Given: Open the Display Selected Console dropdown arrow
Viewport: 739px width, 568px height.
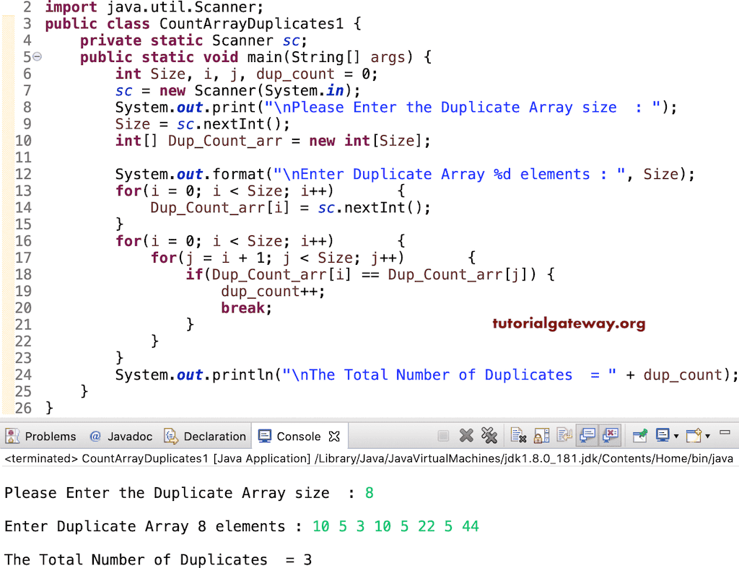Looking at the screenshot, I should (x=675, y=436).
